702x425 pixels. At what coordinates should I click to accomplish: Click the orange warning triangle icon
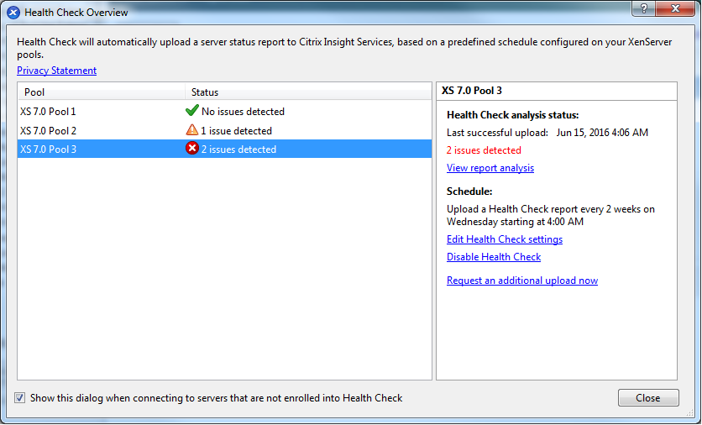[x=192, y=130]
